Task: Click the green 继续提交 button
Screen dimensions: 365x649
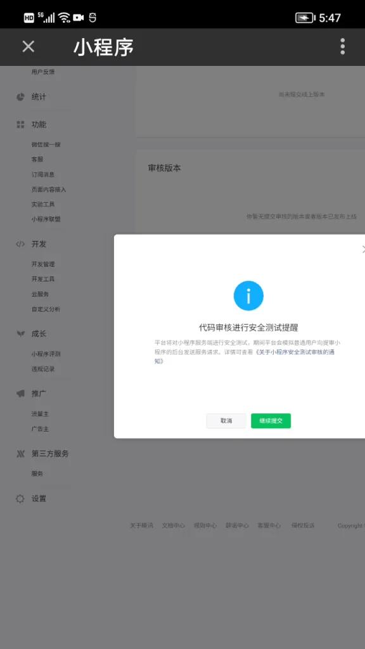Action: pyautogui.click(x=271, y=421)
